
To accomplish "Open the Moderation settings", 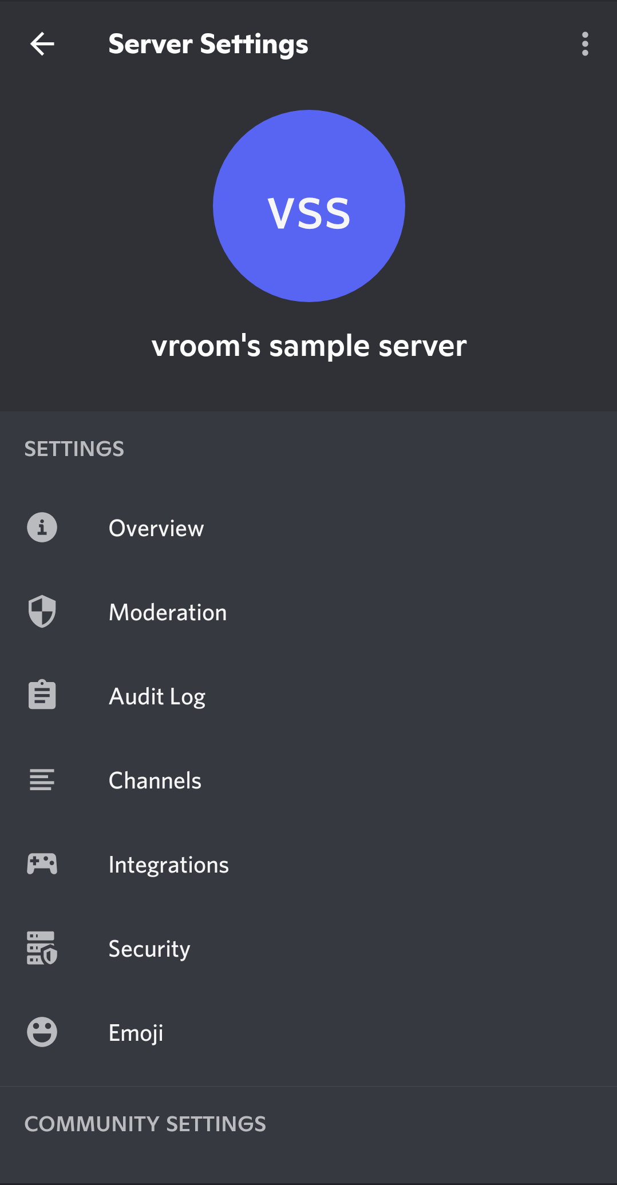I will pos(308,612).
